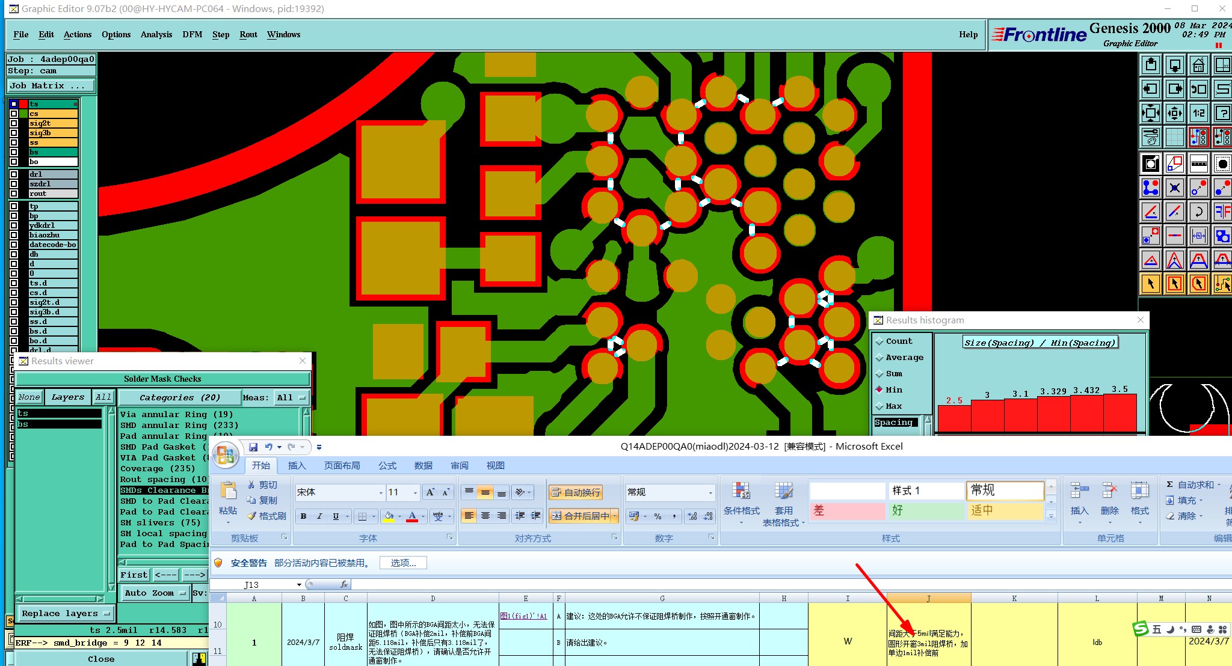Select the ruler measure tool
1232x666 pixels.
click(x=1198, y=163)
